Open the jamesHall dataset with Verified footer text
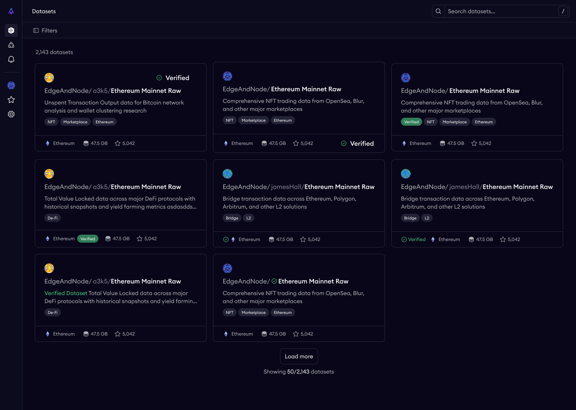The height and width of the screenshot is (410, 576). pos(517,187)
